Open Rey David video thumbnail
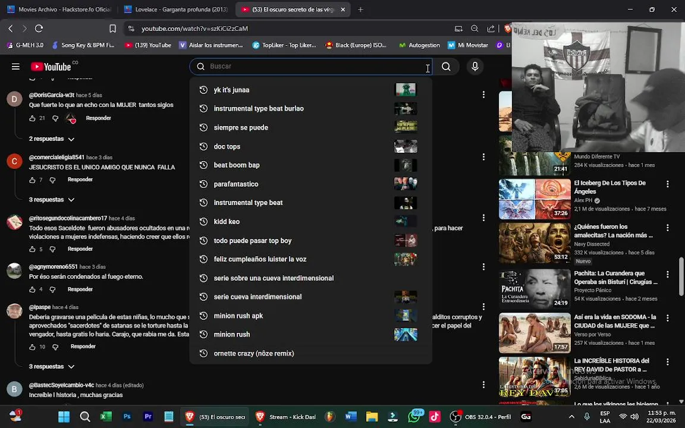This screenshot has height=428, width=685. [535, 377]
